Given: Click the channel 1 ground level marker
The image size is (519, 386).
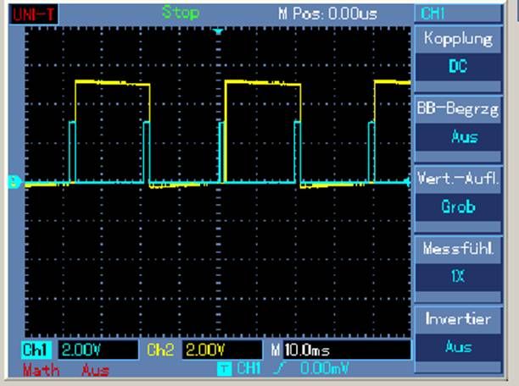Looking at the screenshot, I should [x=14, y=182].
